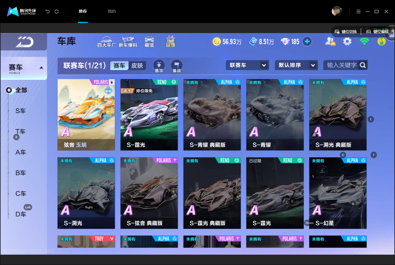Open the 新车爆料 new car news icon
Image resolution: width=395 pixels, height=265 pixels.
click(128, 42)
